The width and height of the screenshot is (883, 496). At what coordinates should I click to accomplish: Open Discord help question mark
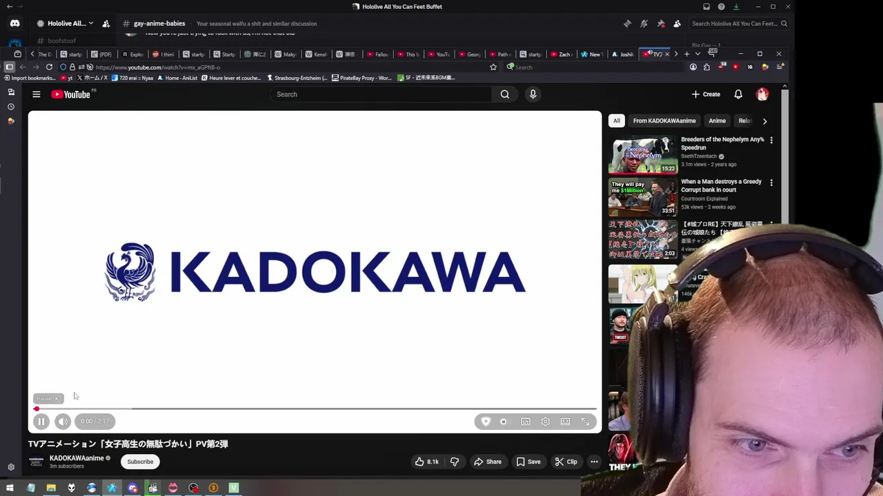click(x=721, y=7)
